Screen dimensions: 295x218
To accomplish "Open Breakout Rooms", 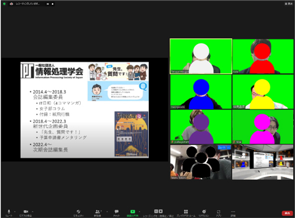I will click(x=186, y=213).
